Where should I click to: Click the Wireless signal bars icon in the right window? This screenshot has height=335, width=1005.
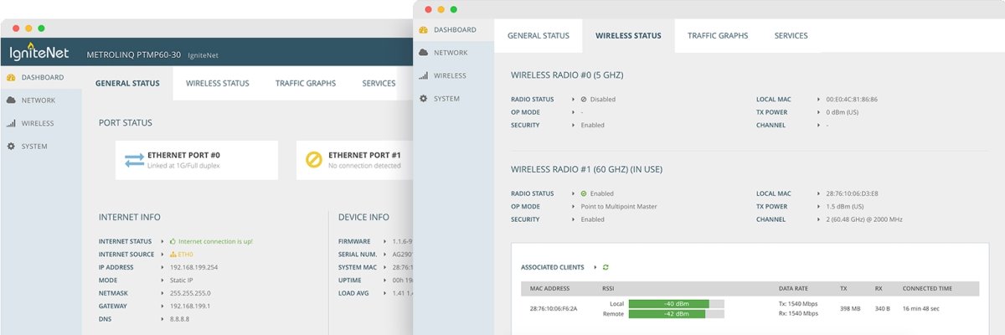(424, 75)
